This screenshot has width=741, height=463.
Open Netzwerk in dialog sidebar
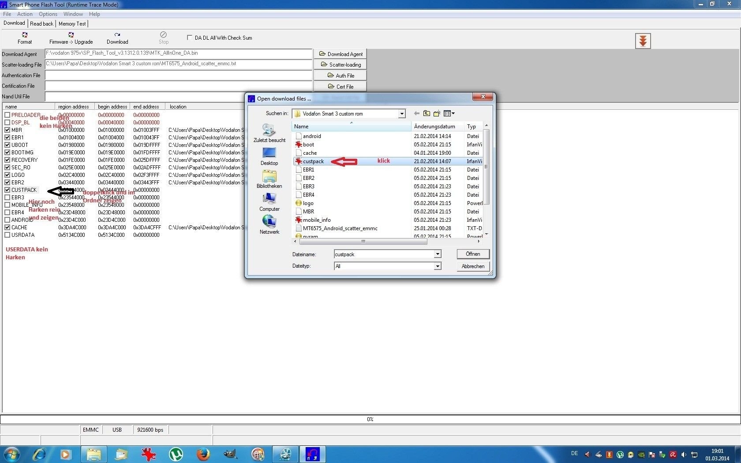click(269, 225)
